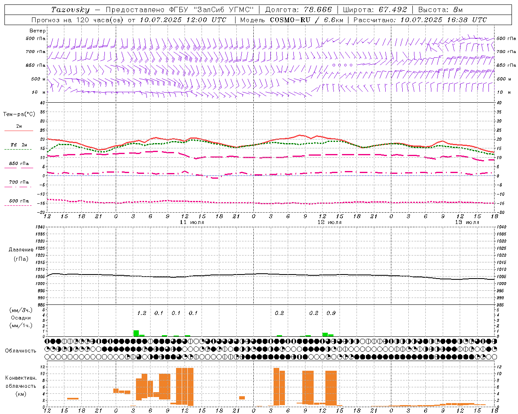The width and height of the screenshot is (518, 414).
Task: Click the Широта: 67.492 value
Action: (x=375, y=10)
